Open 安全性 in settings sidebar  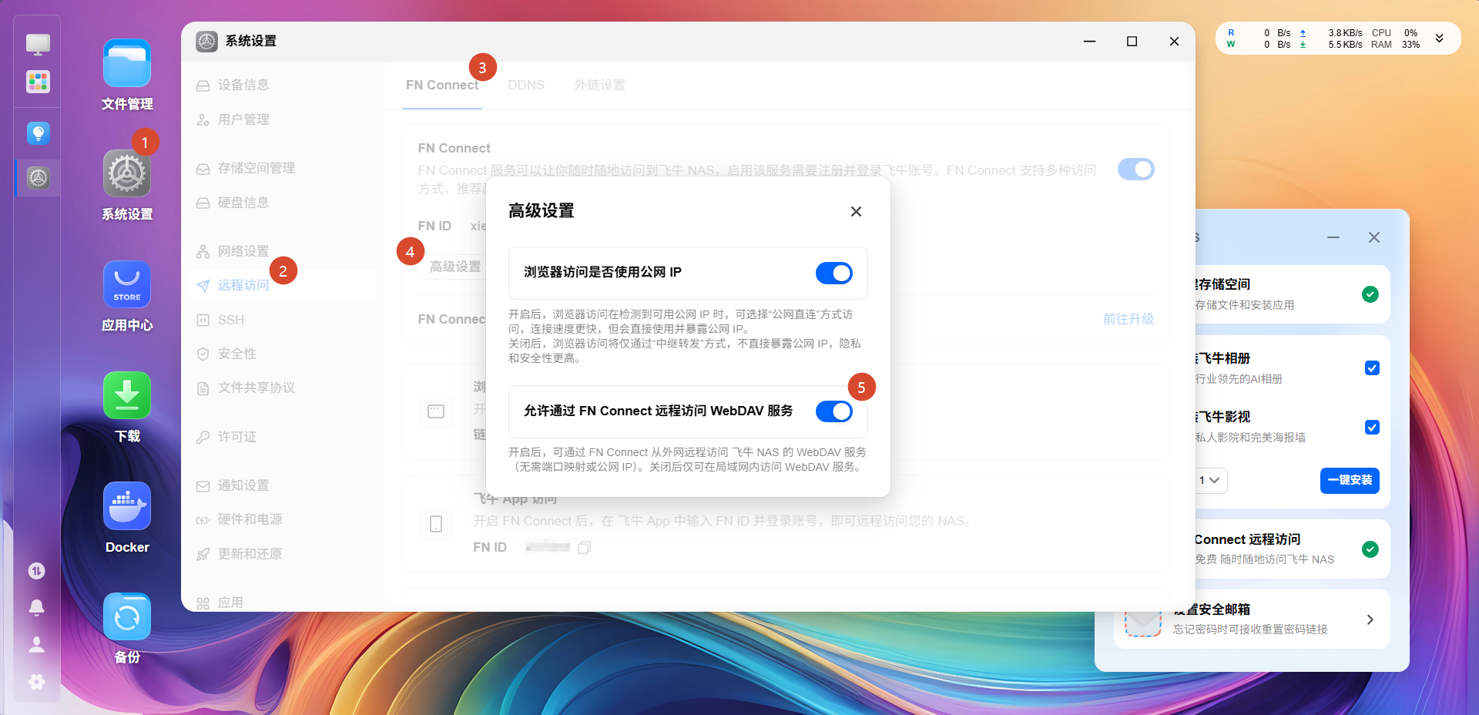[282, 354]
